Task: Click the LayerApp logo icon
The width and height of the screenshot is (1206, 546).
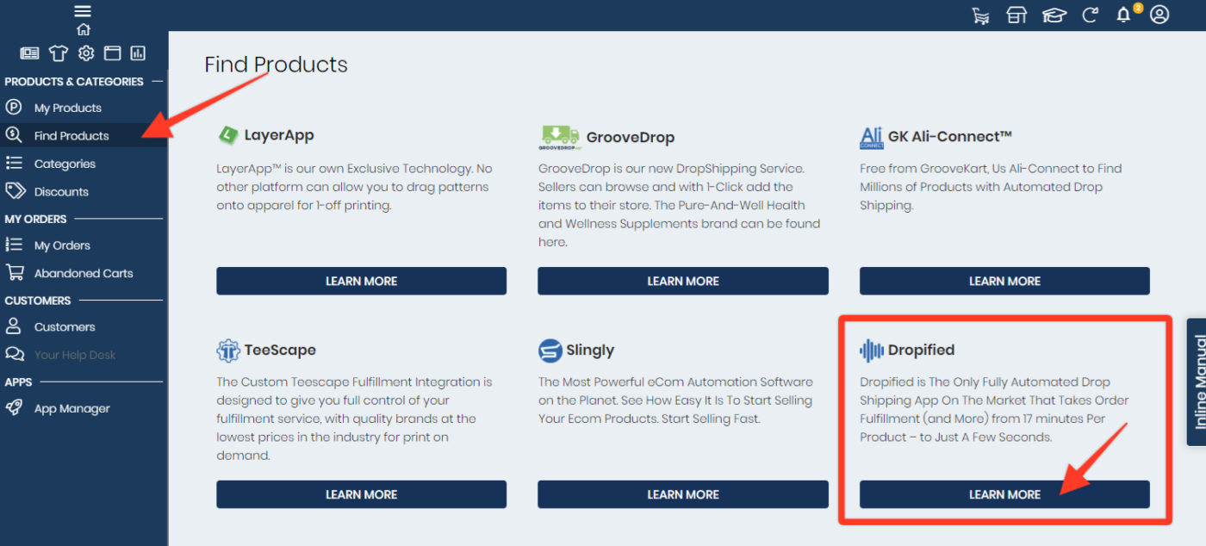Action: click(x=227, y=135)
